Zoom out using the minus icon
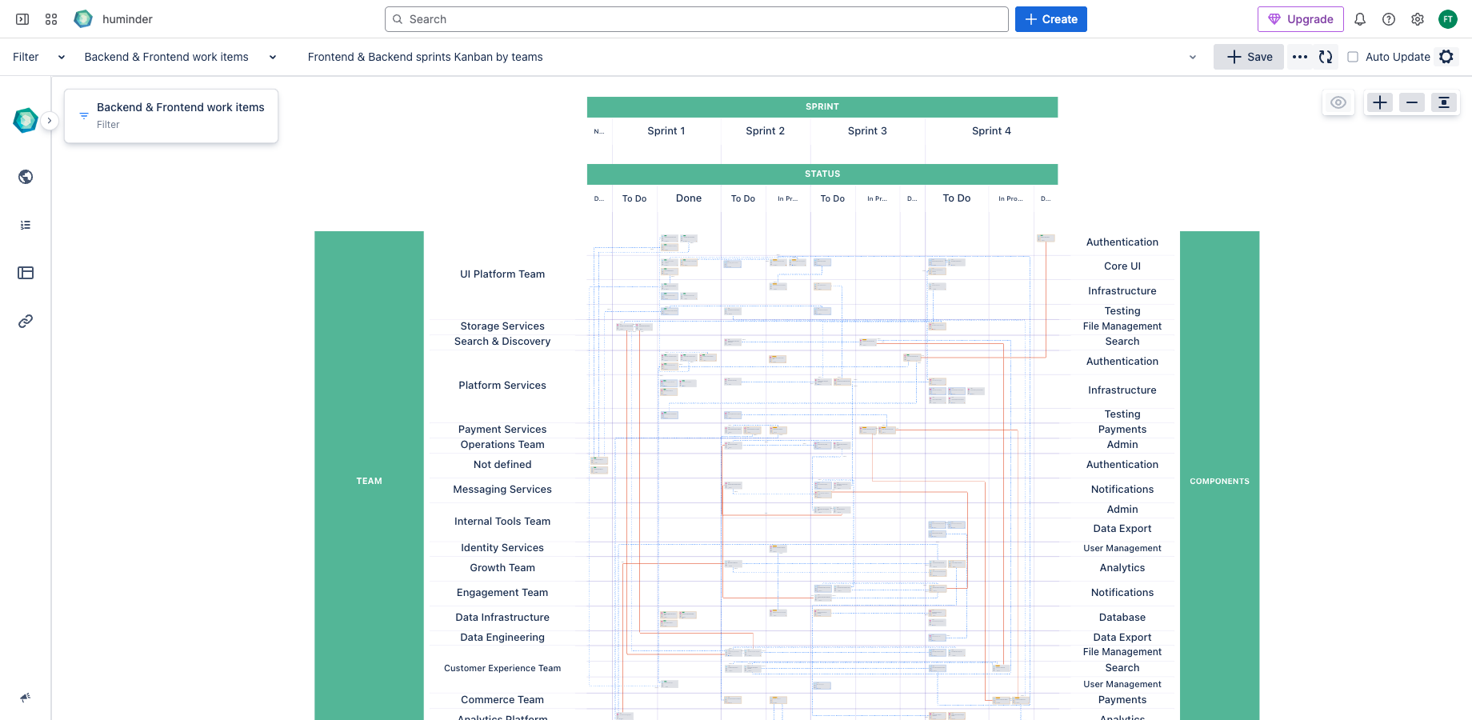This screenshot has width=1472, height=720. pyautogui.click(x=1411, y=102)
